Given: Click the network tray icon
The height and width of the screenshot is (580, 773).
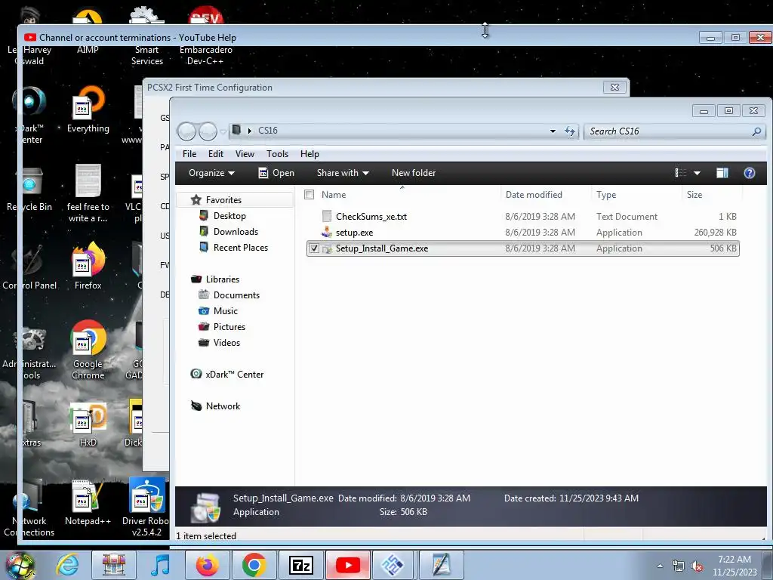Looking at the screenshot, I should (679, 566).
